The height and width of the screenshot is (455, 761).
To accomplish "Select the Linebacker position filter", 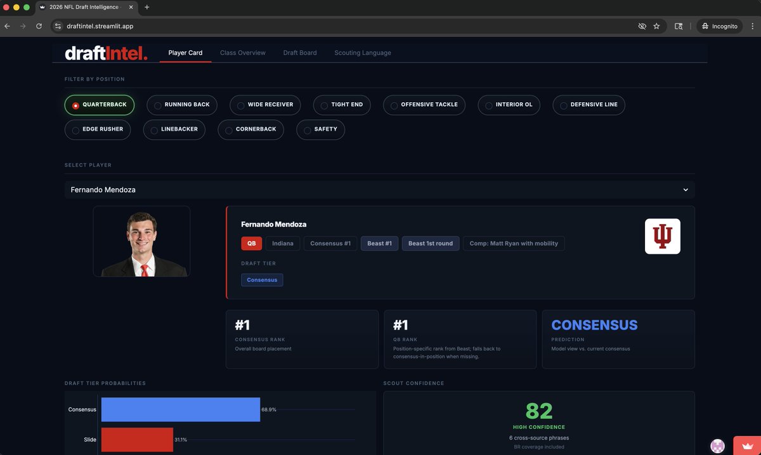I will [174, 129].
